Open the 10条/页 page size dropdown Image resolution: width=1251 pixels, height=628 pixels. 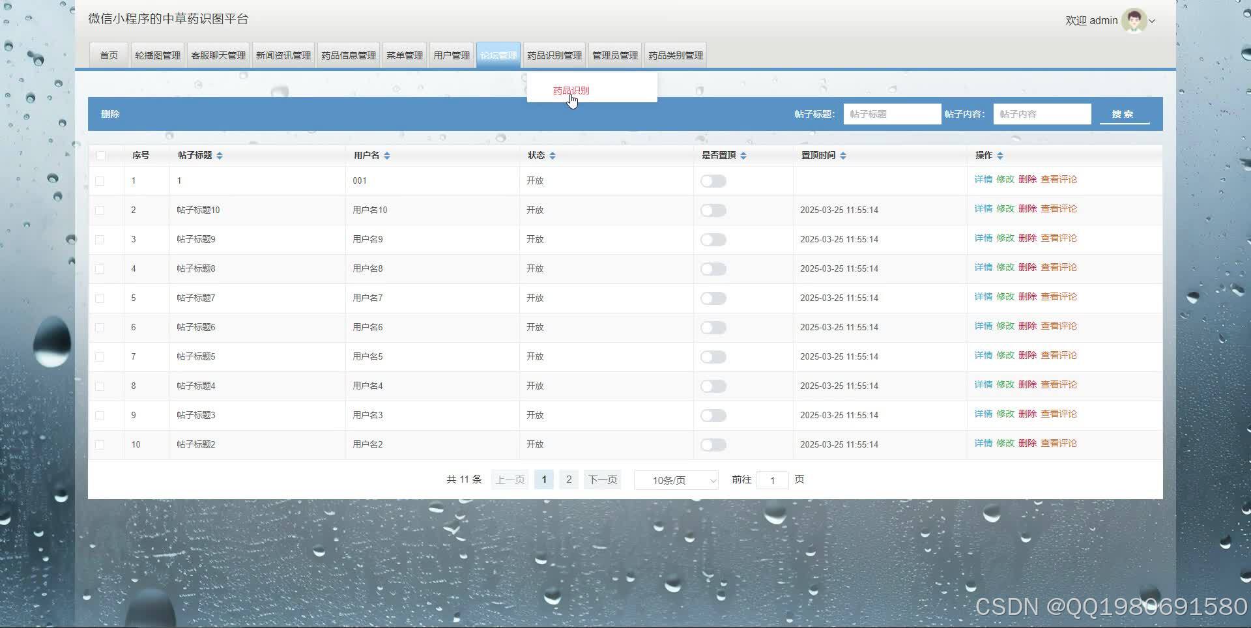(x=676, y=479)
